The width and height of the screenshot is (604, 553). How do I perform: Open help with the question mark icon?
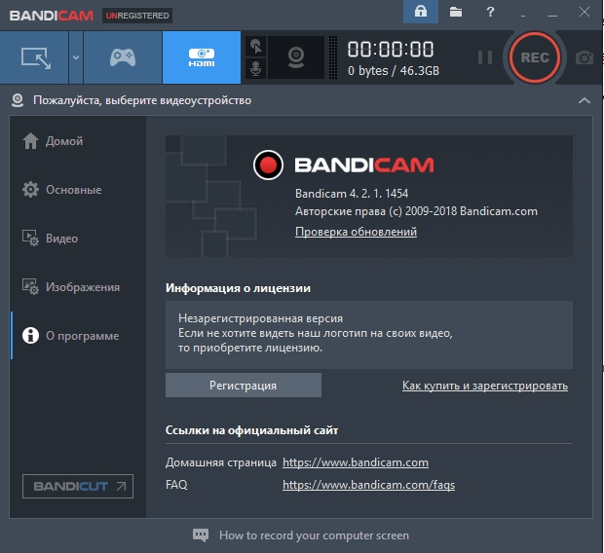click(x=490, y=12)
